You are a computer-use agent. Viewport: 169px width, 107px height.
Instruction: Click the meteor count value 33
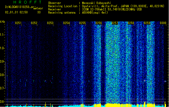pyautogui.click(x=39, y=12)
